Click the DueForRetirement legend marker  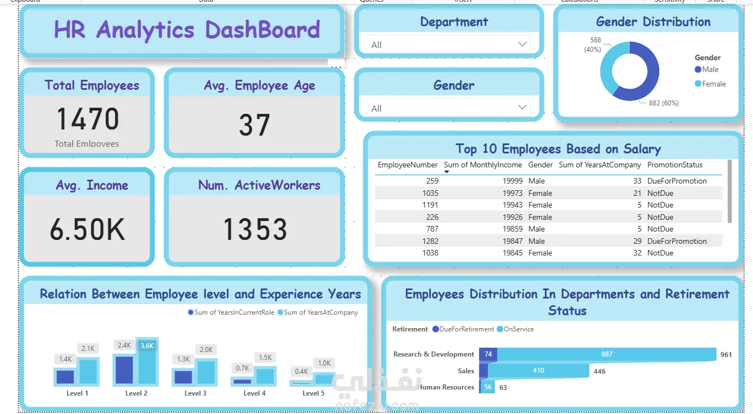tap(435, 329)
